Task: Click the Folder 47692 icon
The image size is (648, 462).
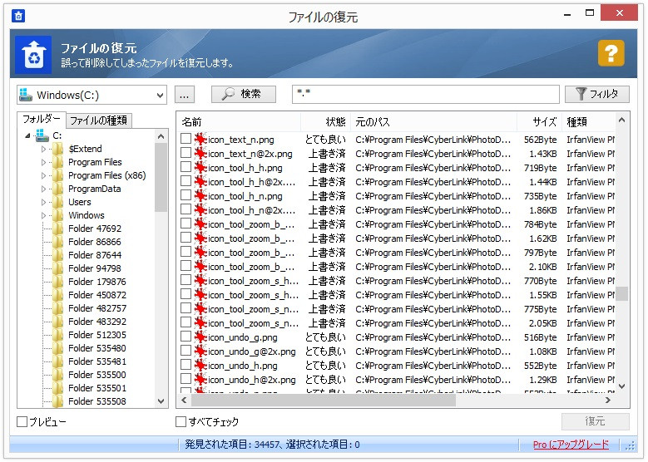Action: coord(57,229)
